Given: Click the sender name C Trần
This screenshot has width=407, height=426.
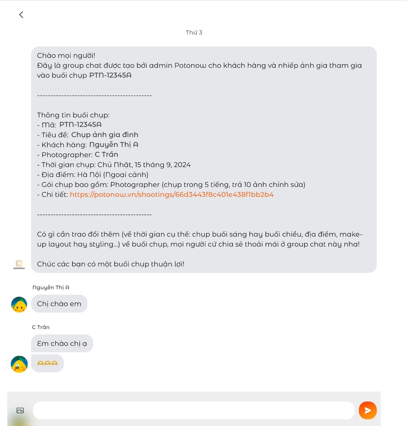Looking at the screenshot, I should [41, 327].
